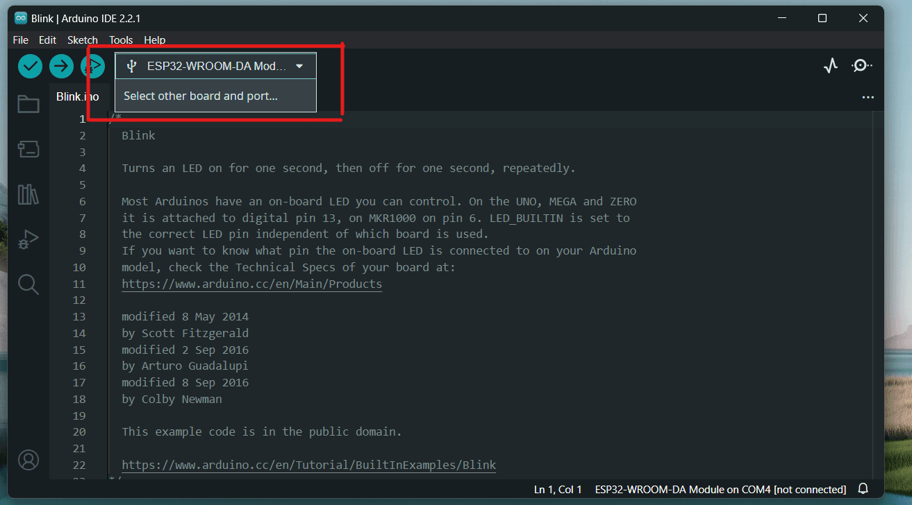This screenshot has width=912, height=505.
Task: Open the Library Manager books icon
Action: point(28,194)
